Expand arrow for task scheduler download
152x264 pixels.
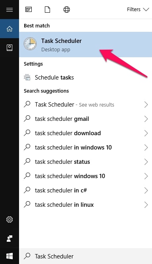pos(146,133)
